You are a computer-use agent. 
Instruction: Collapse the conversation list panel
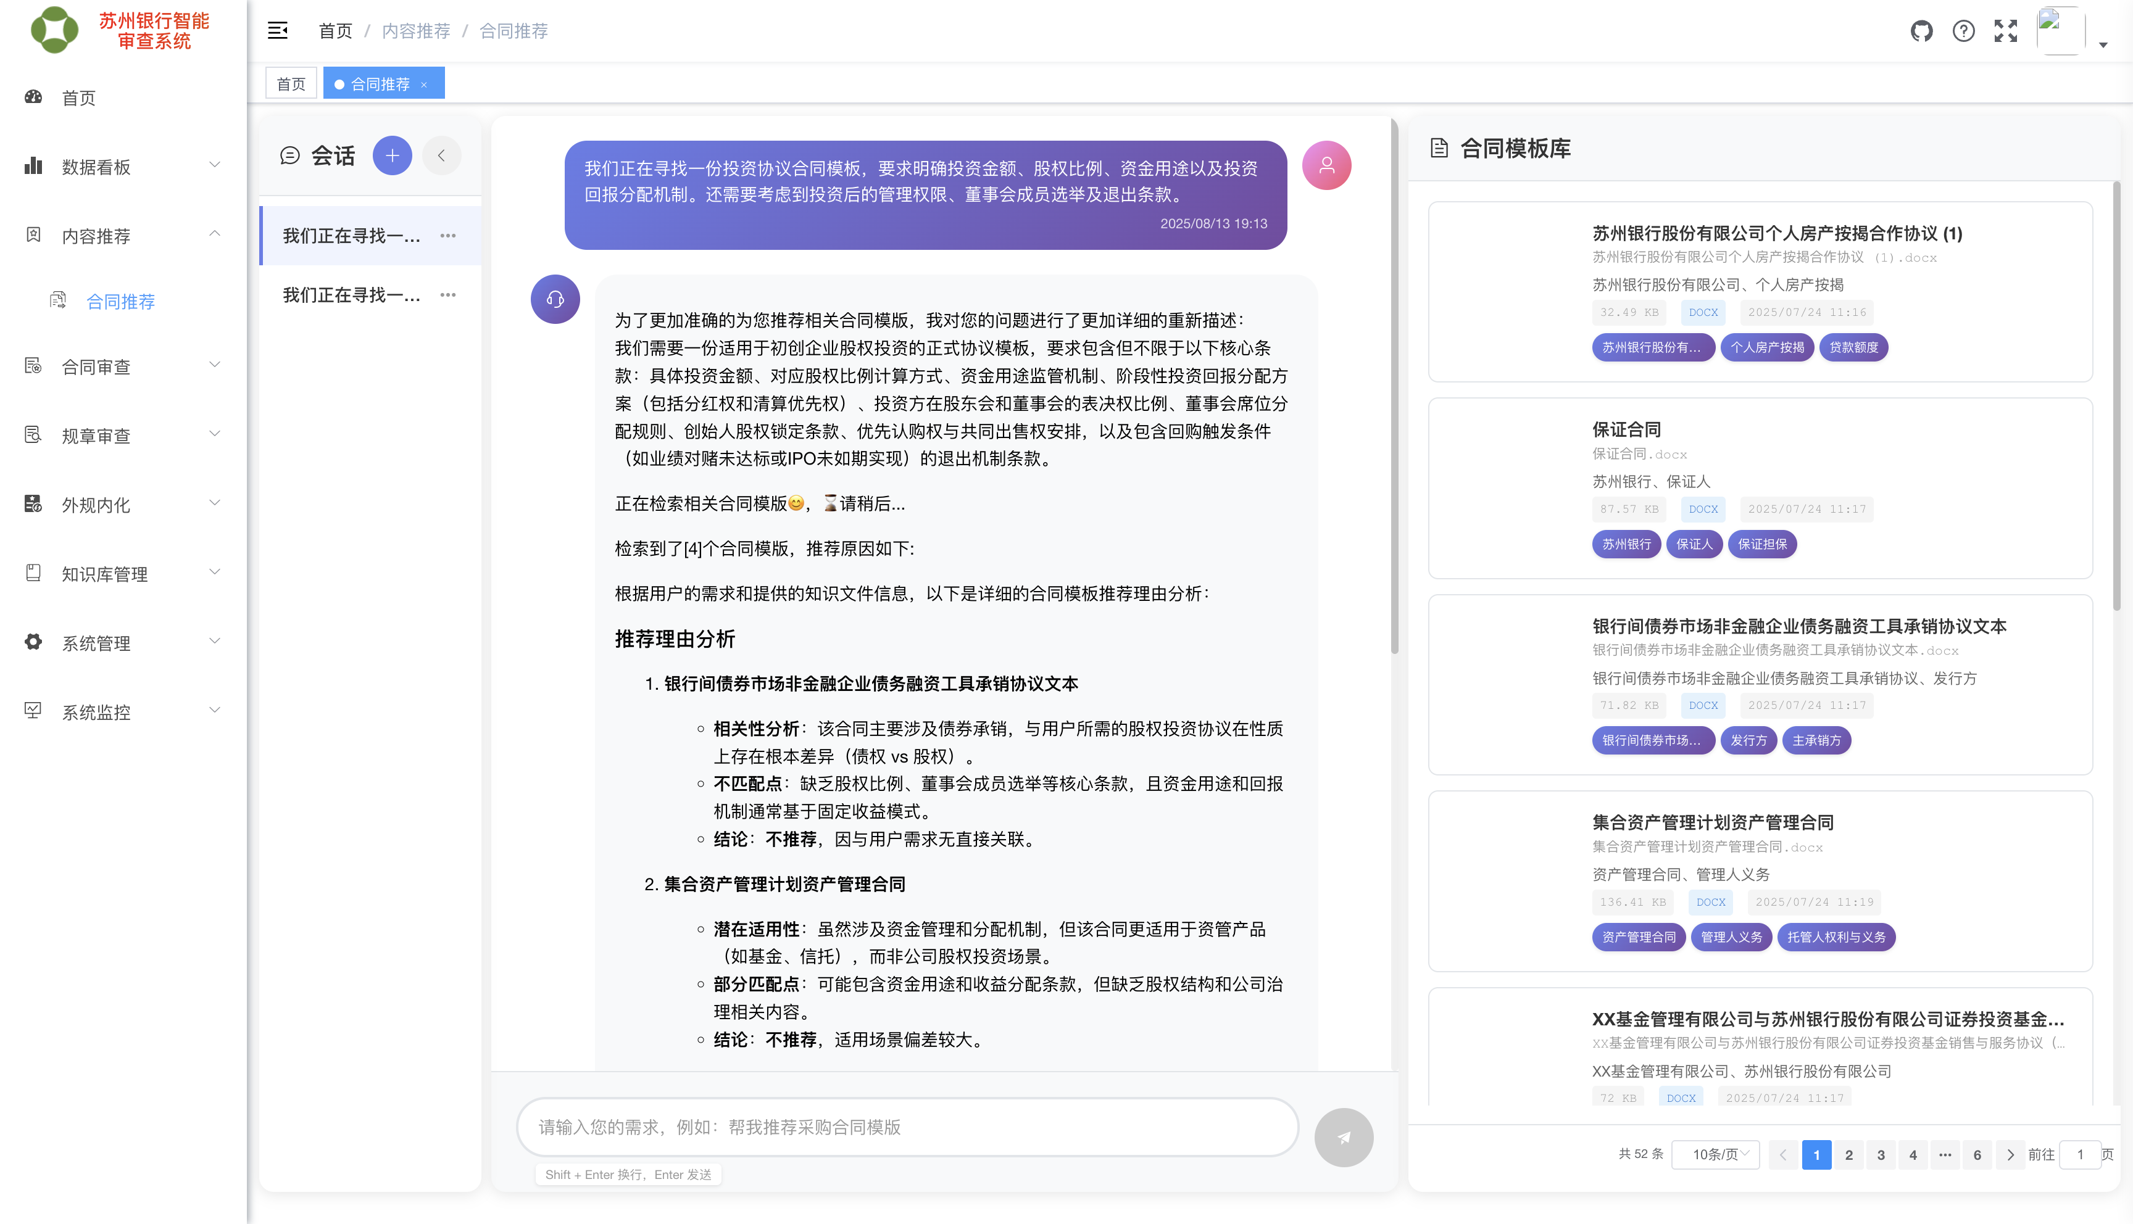441,155
